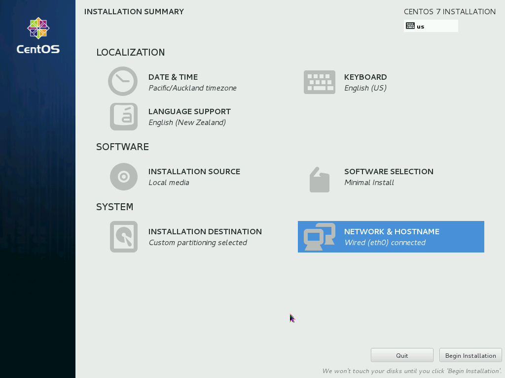Click the 'We won't touch your disks' notice
Screen dimensions: 505x378
point(412,371)
